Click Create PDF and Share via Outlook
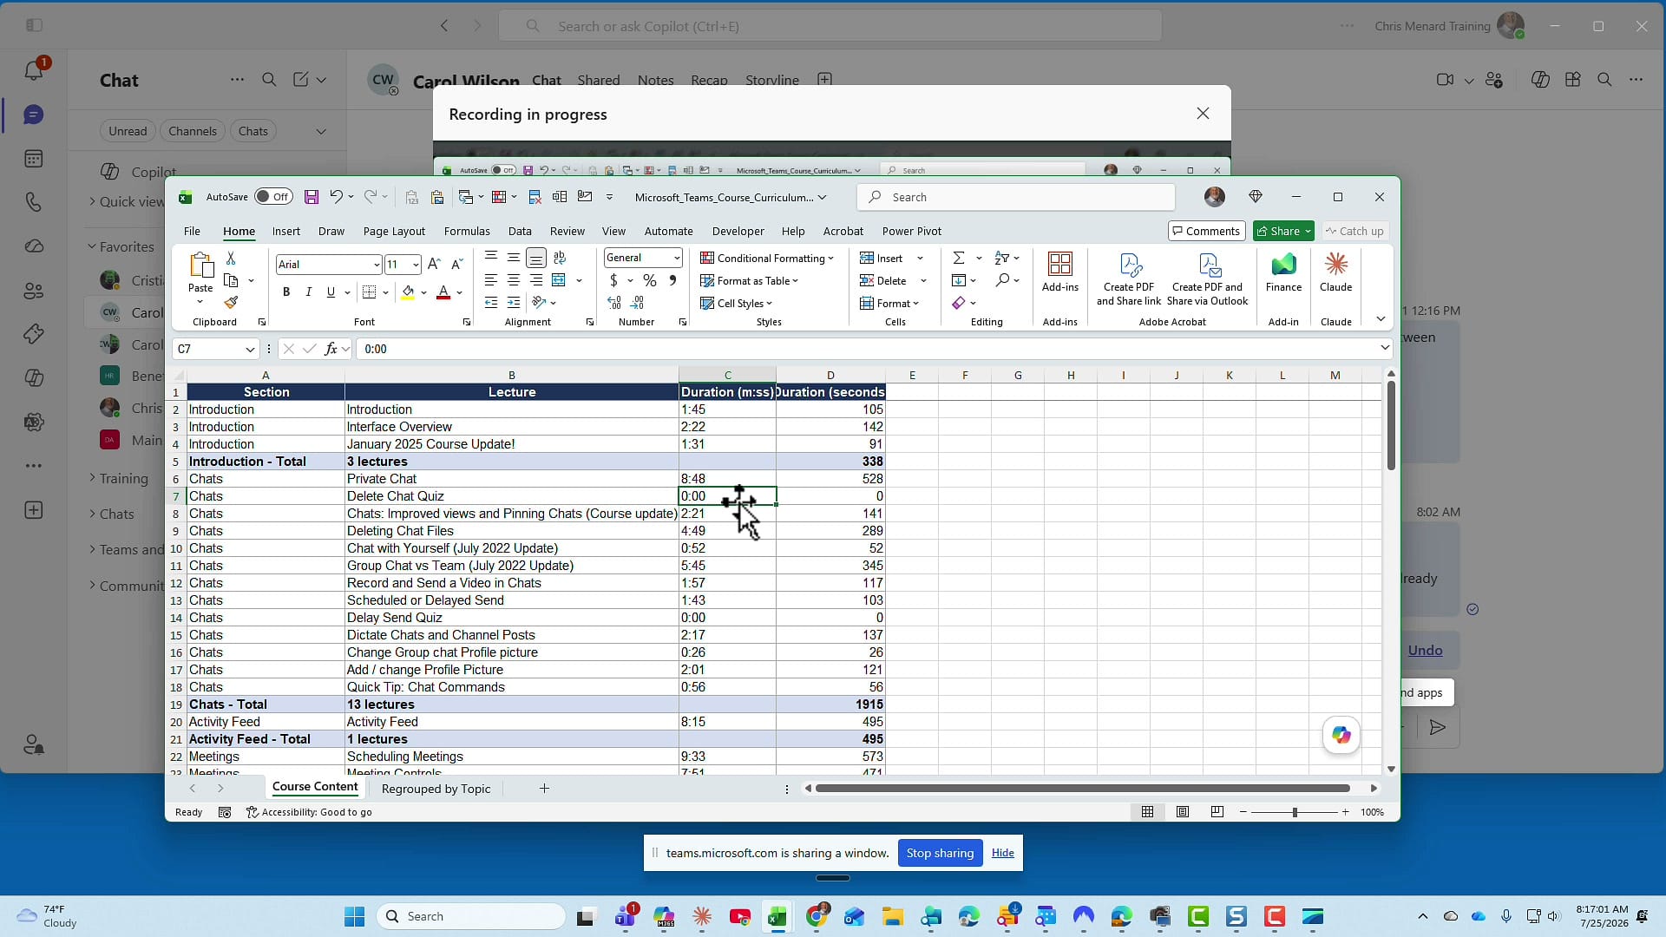This screenshot has width=1666, height=937. [x=1208, y=279]
